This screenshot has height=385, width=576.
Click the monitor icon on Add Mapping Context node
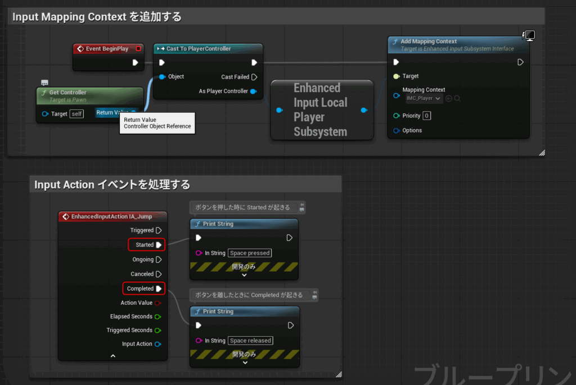point(528,36)
